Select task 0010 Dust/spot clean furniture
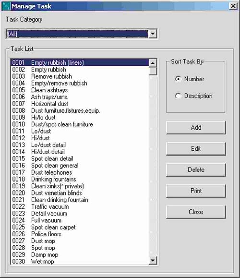The image size is (240, 278). pyautogui.click(x=80, y=124)
